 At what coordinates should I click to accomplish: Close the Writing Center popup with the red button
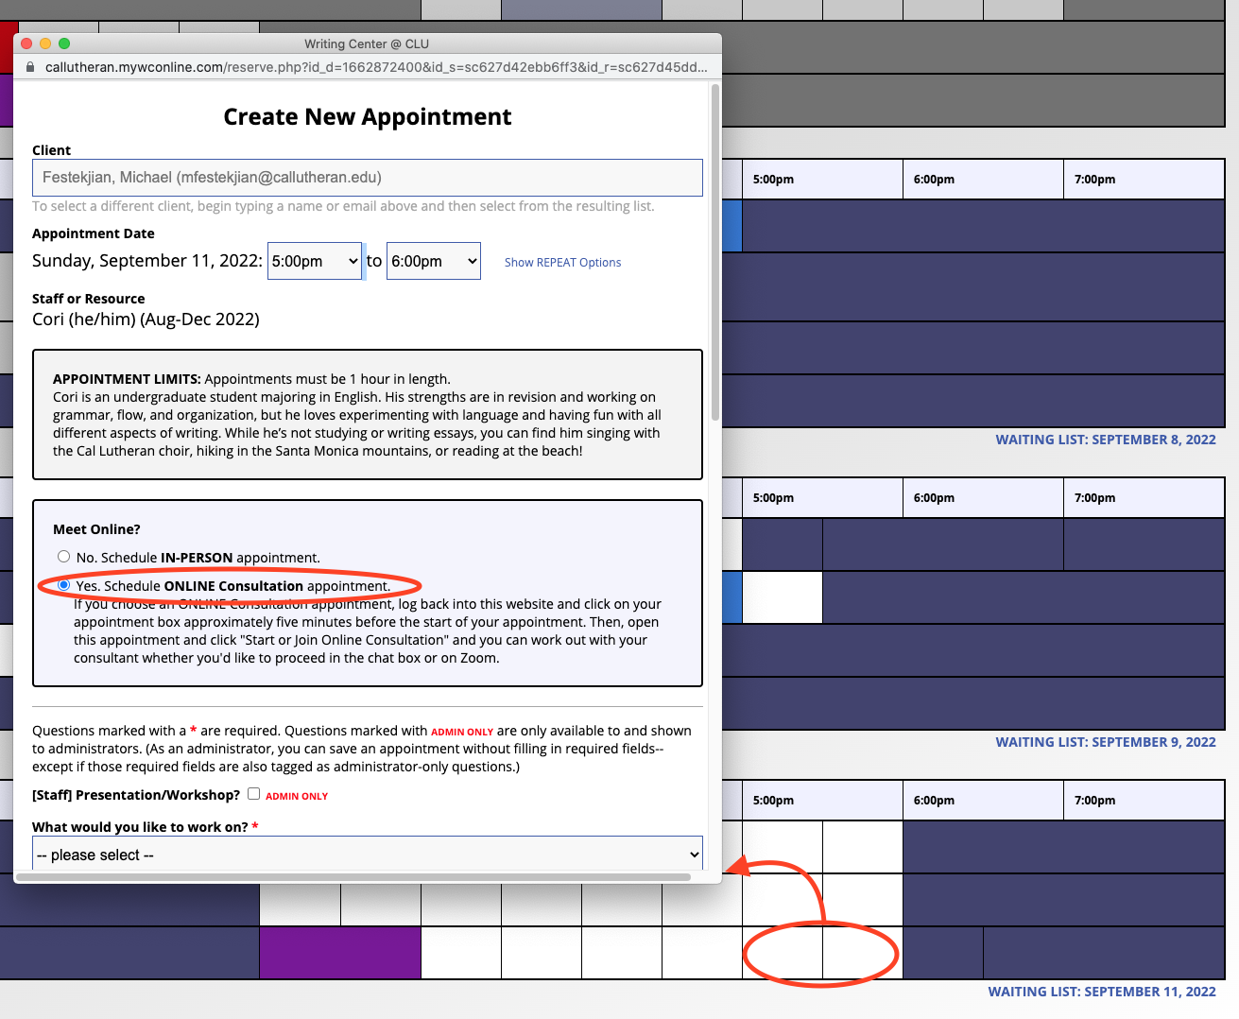coord(26,43)
